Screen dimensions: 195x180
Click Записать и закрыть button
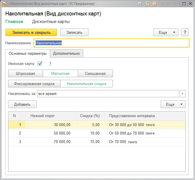[31, 32]
